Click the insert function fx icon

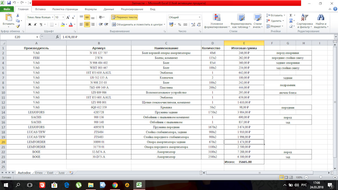tap(57, 37)
